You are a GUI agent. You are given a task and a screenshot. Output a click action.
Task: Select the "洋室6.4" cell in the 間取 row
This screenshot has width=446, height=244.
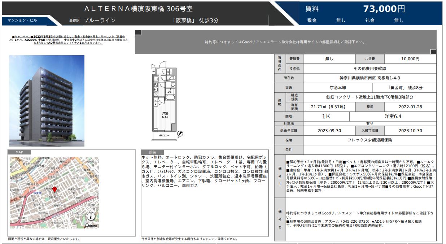pyautogui.click(x=393, y=117)
